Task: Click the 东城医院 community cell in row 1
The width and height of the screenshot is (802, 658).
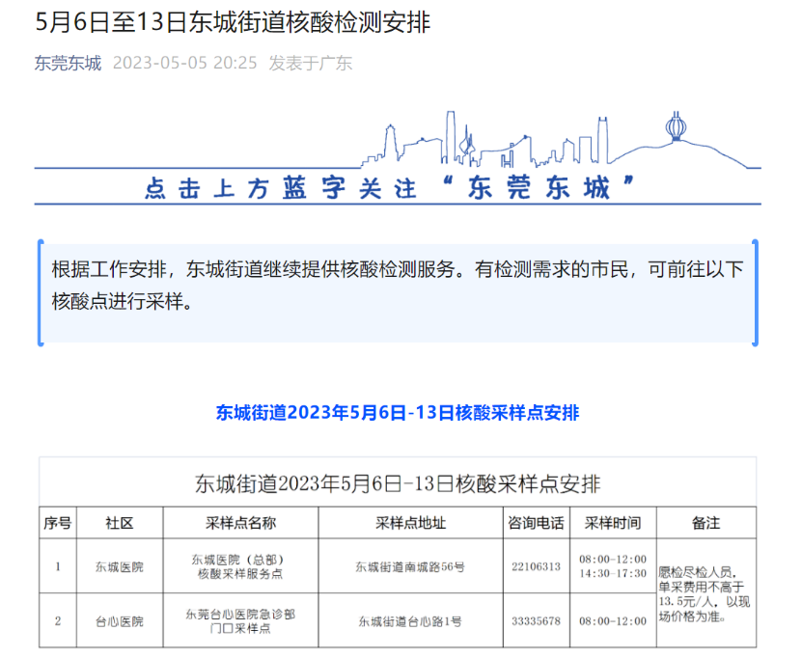Action: tap(119, 567)
